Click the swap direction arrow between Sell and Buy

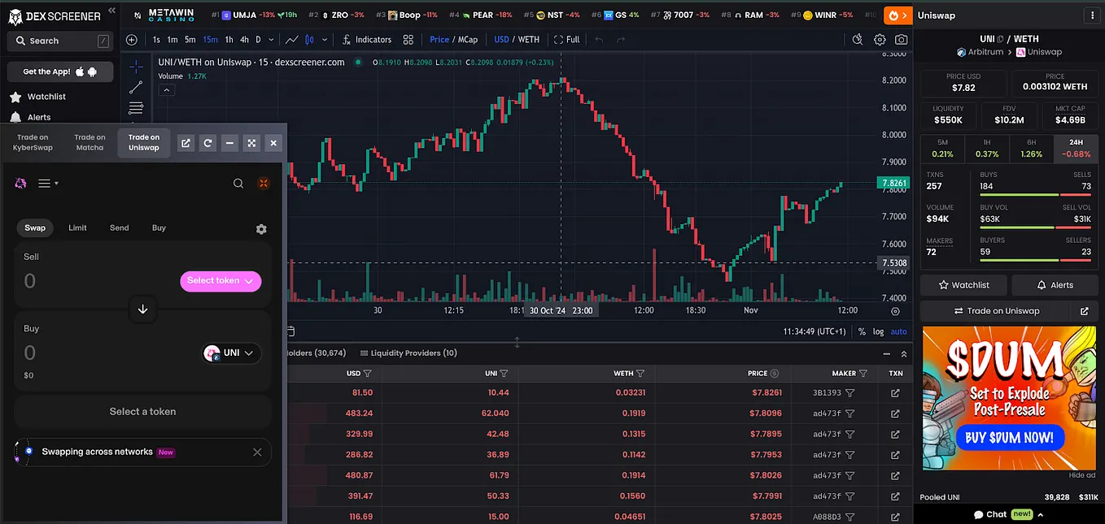tap(142, 310)
